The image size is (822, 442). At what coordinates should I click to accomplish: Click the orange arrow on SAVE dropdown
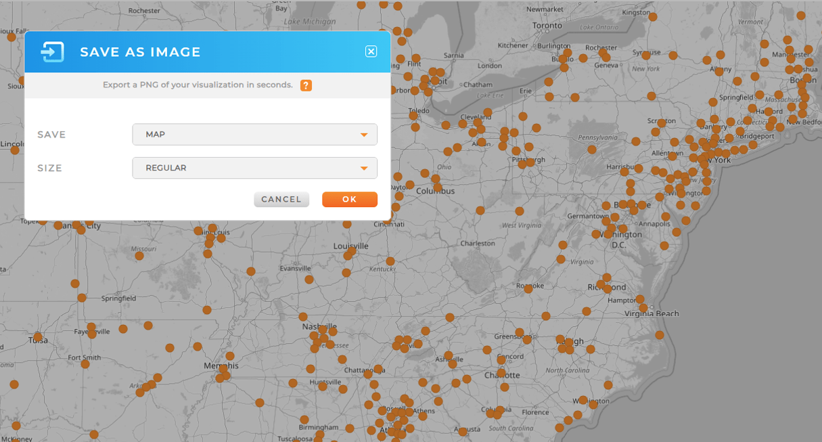[364, 135]
